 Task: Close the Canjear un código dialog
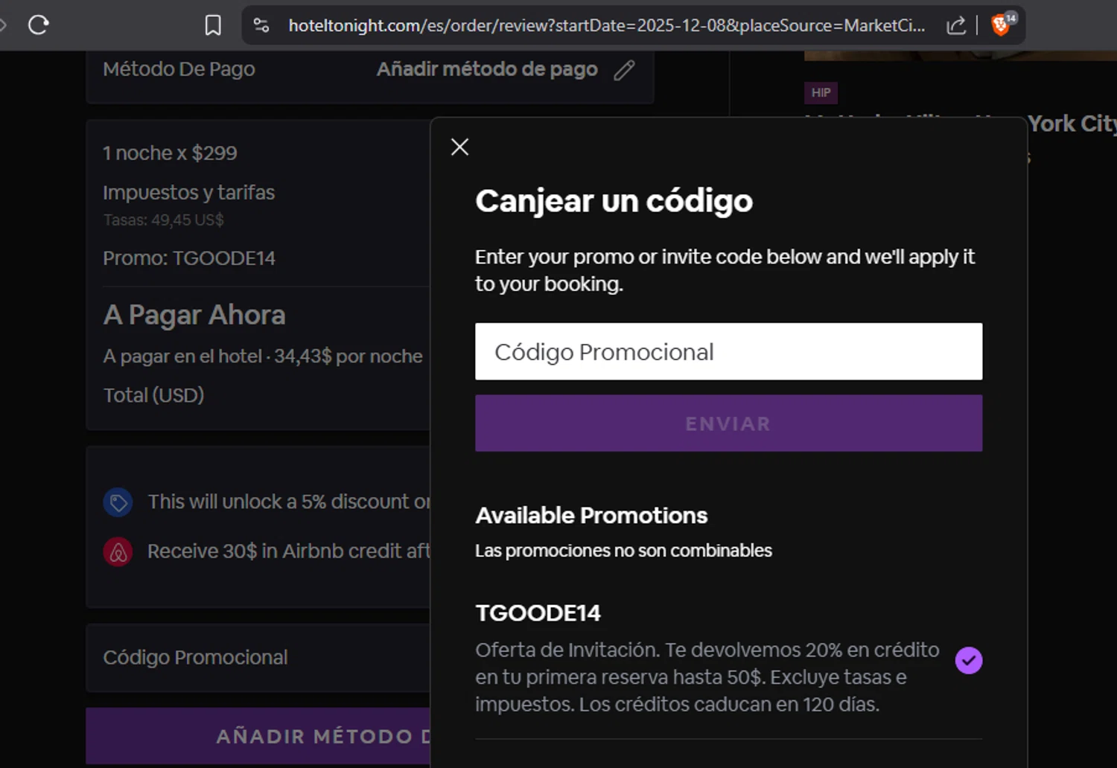[x=460, y=147]
